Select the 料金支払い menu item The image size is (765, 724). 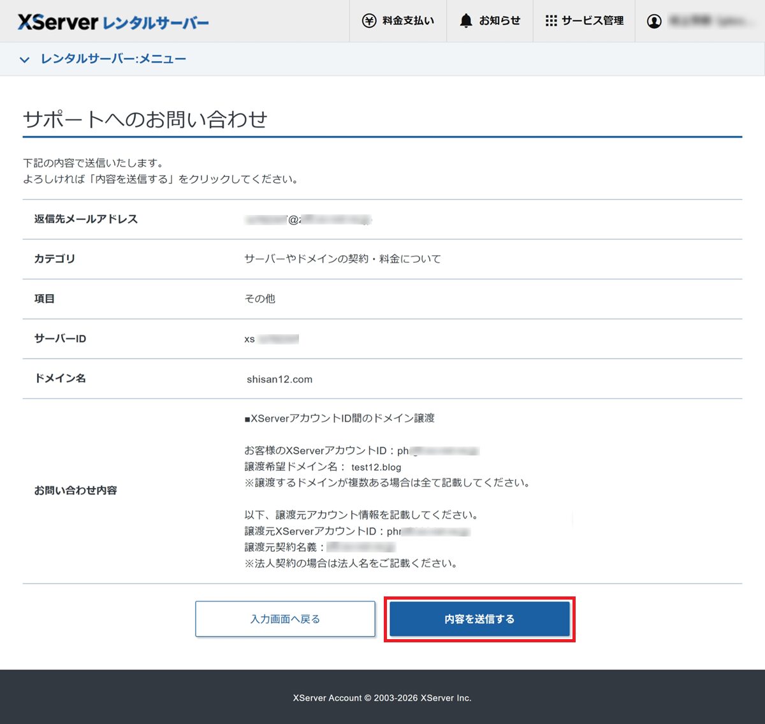click(x=398, y=20)
